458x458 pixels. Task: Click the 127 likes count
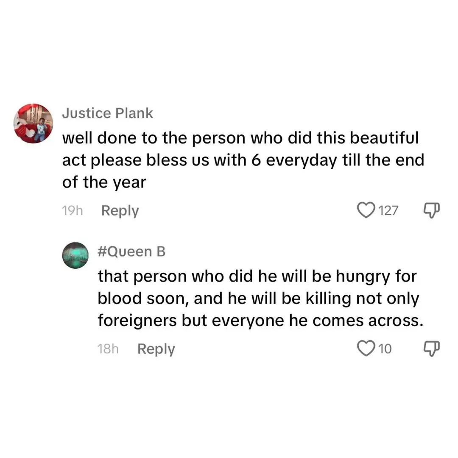(x=388, y=210)
